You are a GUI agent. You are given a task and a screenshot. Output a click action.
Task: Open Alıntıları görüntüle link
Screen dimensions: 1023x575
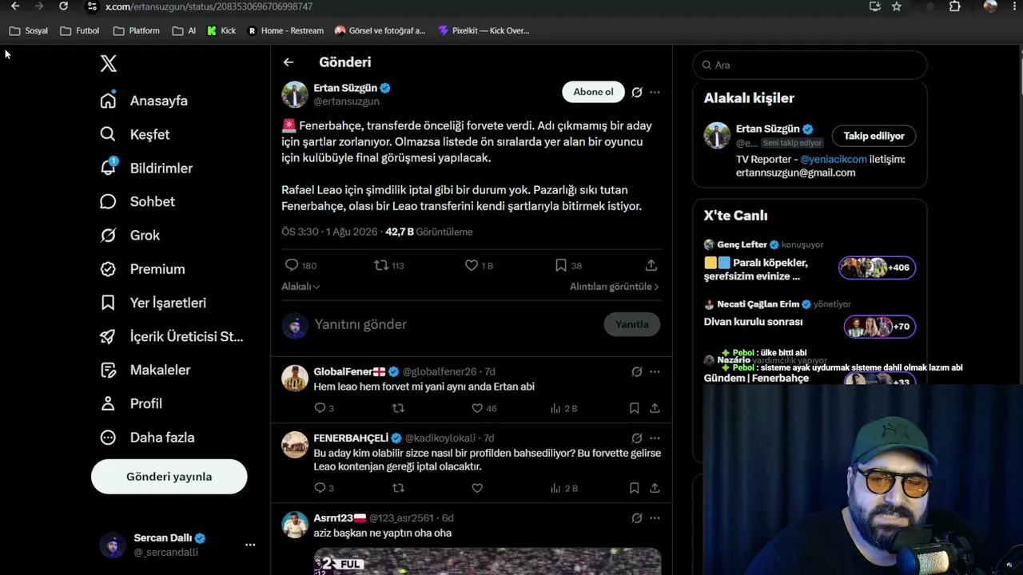(614, 287)
